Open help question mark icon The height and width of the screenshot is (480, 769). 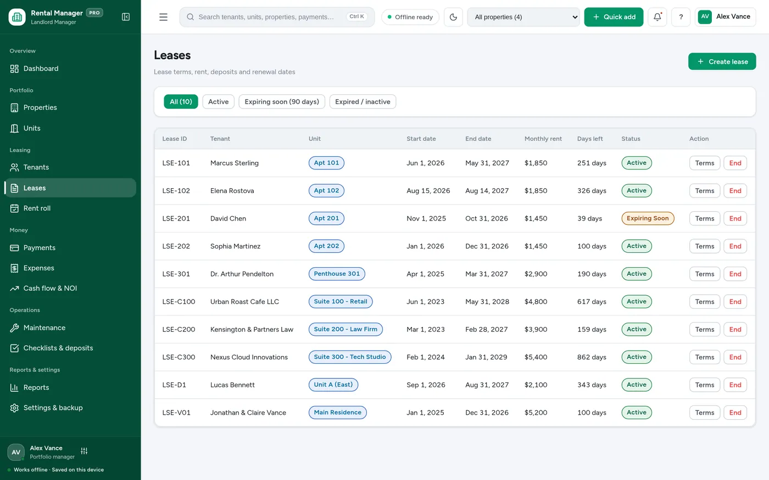[x=681, y=17]
